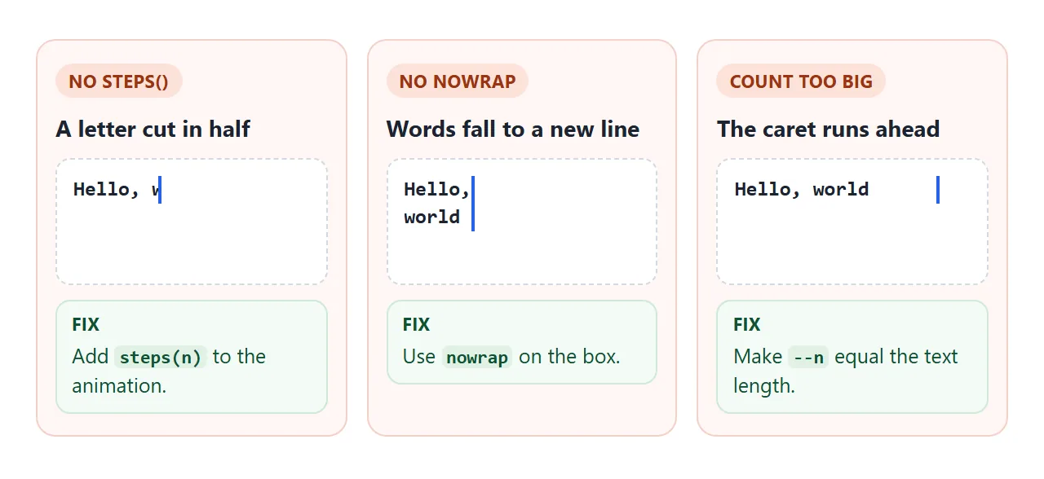
Task: Click 'Hello, world' in the caret-runs-ahead demo
Action: [802, 190]
